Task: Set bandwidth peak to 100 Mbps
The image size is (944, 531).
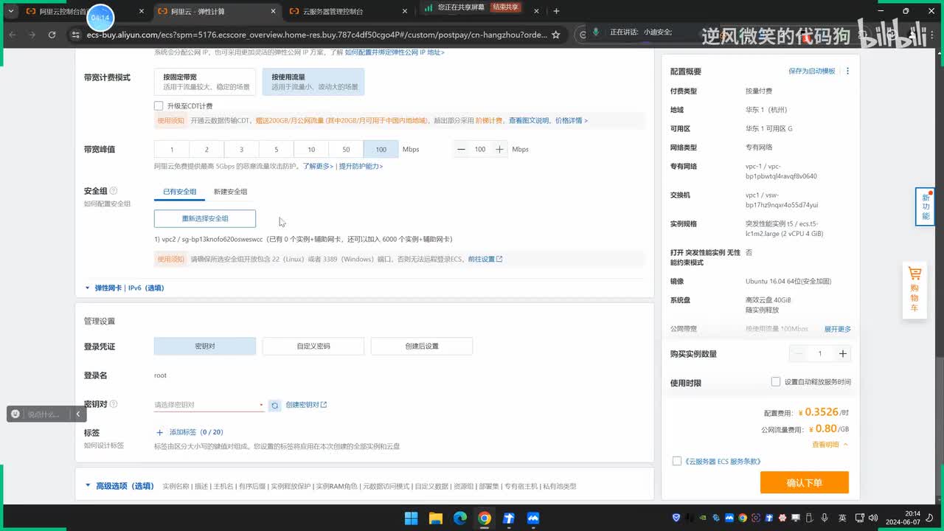Action: (x=381, y=149)
